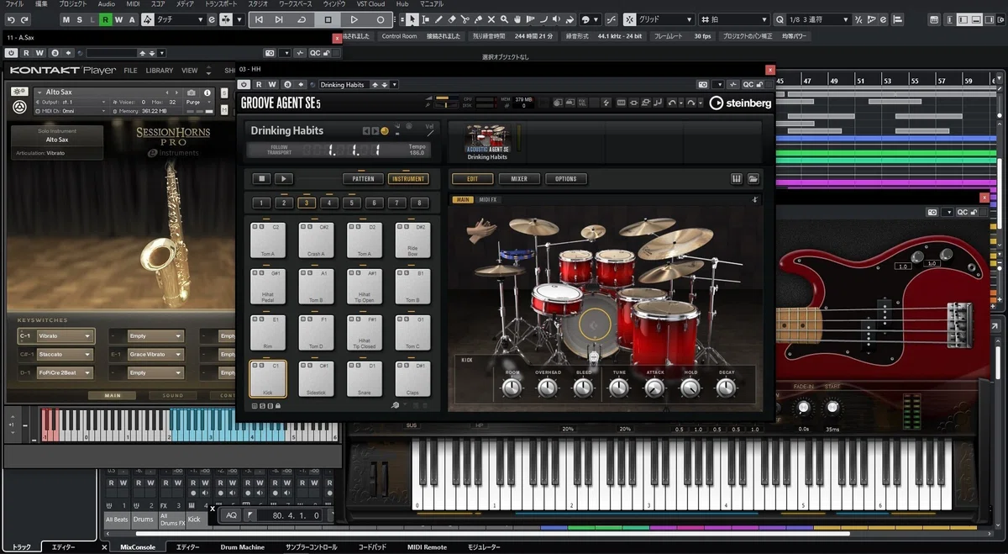Select pad group 3 in Groove Agent
The height and width of the screenshot is (554, 1008).
307,203
